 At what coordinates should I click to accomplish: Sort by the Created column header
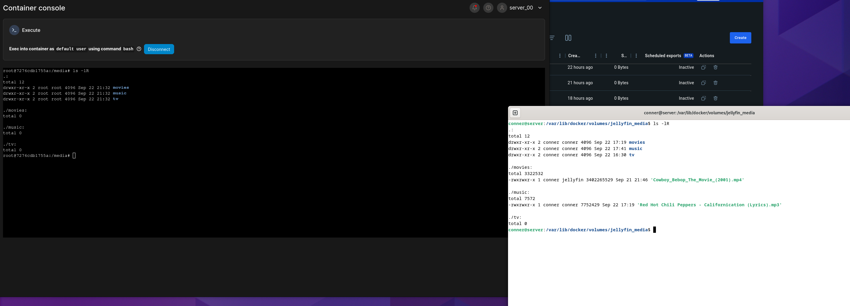tap(574, 56)
